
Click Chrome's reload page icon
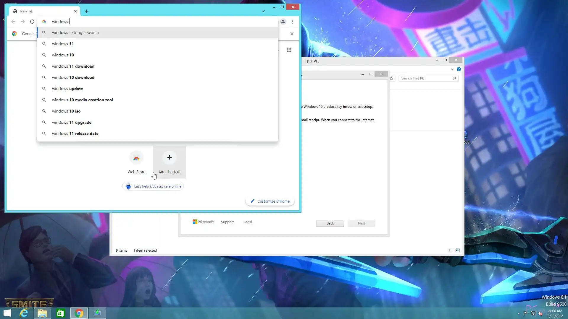pos(32,22)
